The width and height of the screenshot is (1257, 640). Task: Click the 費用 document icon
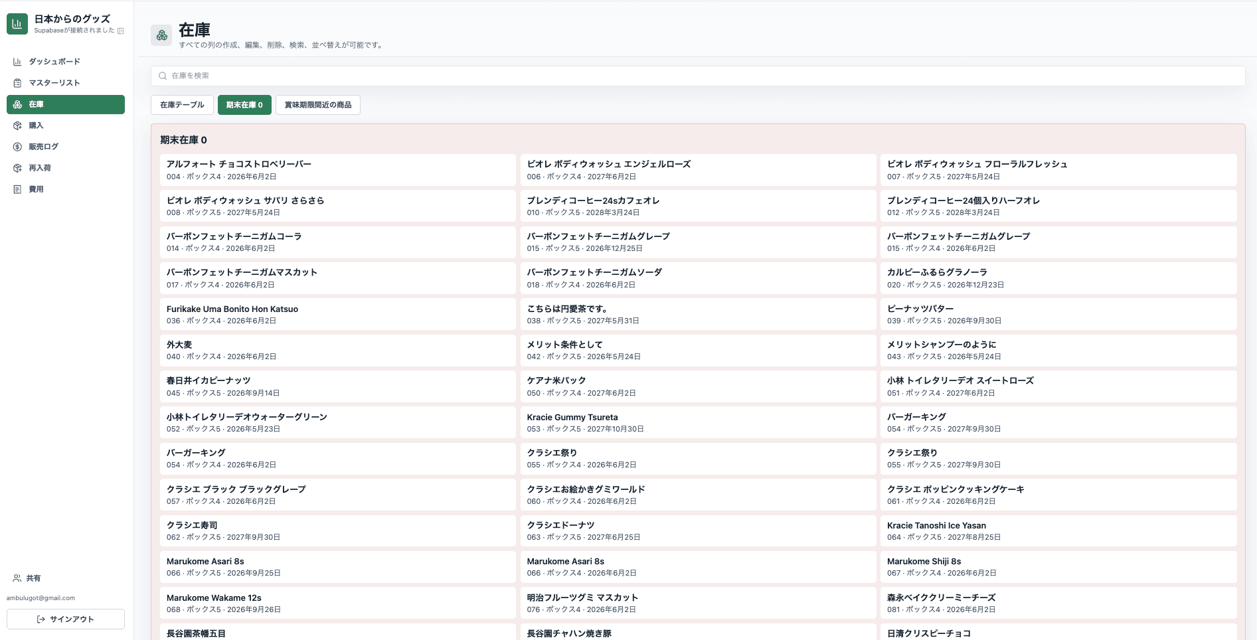(x=17, y=189)
